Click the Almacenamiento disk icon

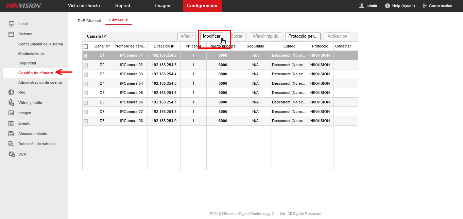click(x=11, y=134)
